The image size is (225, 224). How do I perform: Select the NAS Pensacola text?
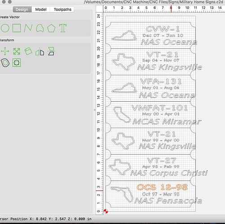168,201
